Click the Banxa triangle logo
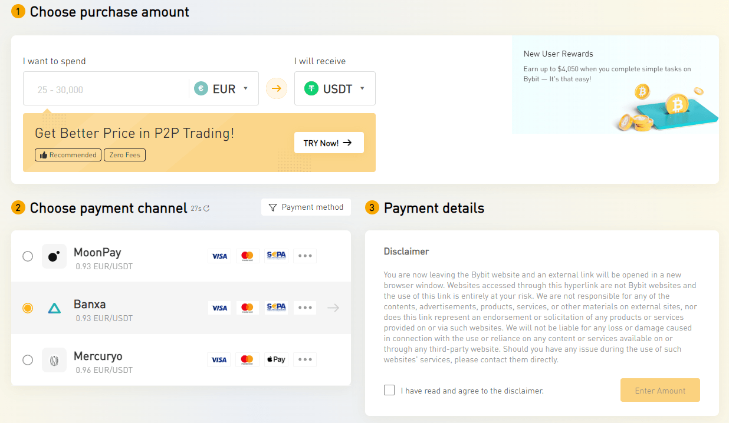Screen dimensions: 729x423 coord(54,307)
